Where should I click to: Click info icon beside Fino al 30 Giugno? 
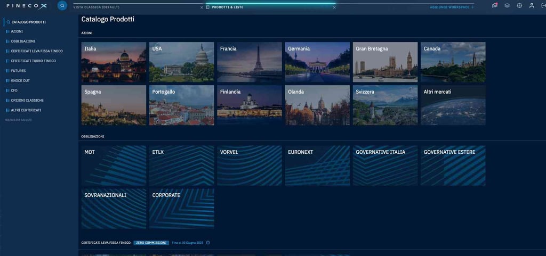coord(208,243)
